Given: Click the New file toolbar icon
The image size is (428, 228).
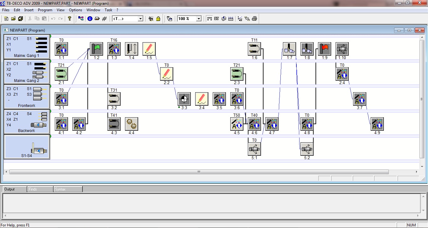Looking at the screenshot, I should pyautogui.click(x=6, y=19).
